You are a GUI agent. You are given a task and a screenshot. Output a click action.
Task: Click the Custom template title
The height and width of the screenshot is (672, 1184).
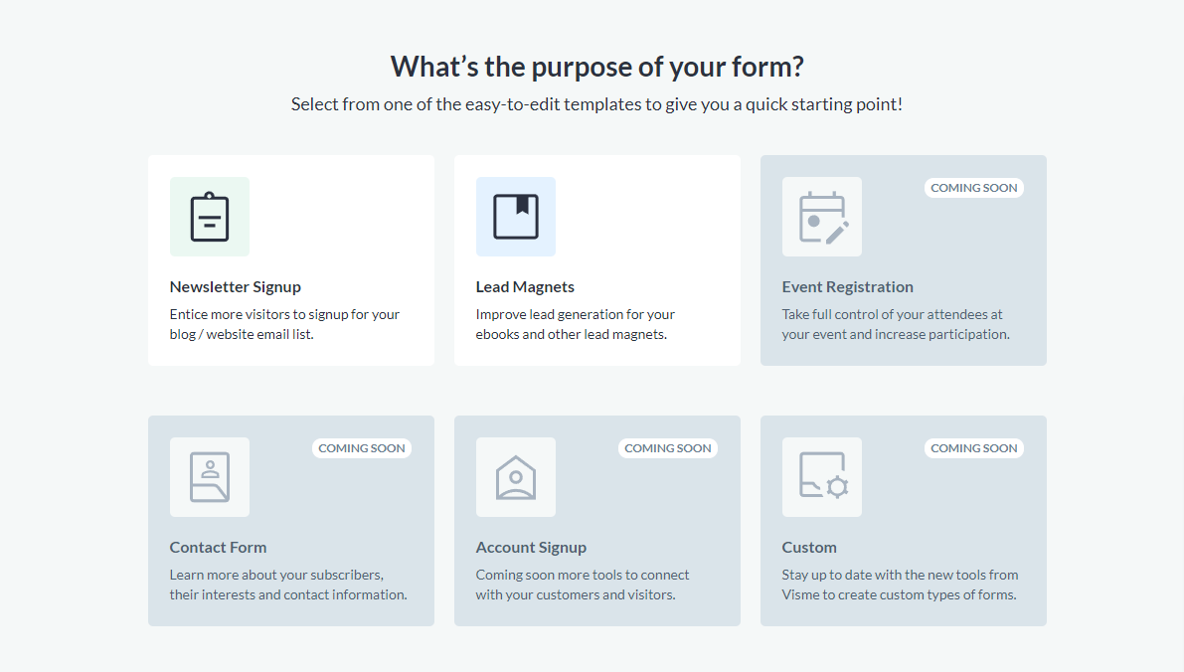tap(808, 548)
